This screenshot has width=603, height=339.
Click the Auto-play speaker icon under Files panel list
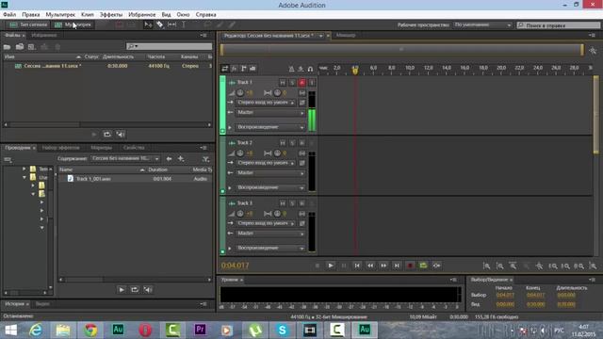coord(121,134)
